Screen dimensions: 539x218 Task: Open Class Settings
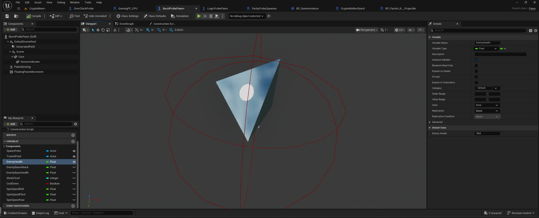[x=127, y=16]
